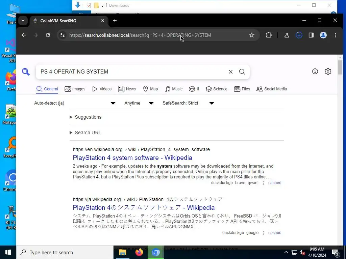This screenshot has width=346, height=259.
Task: Click the taskbar Type here to search box
Action: pyautogui.click(x=65, y=252)
